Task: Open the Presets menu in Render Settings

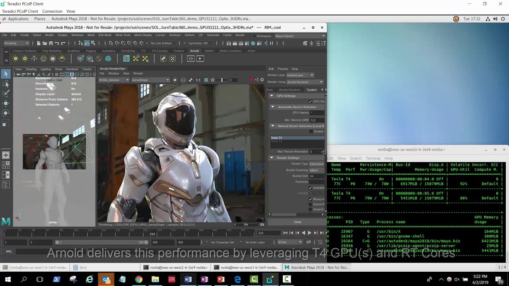Action: [x=283, y=69]
